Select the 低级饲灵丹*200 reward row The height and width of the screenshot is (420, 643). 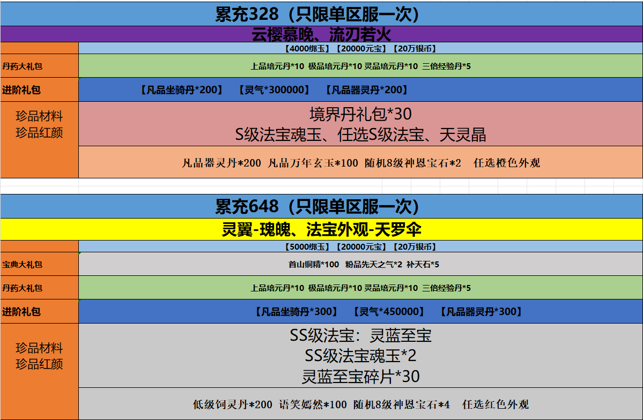click(x=360, y=404)
